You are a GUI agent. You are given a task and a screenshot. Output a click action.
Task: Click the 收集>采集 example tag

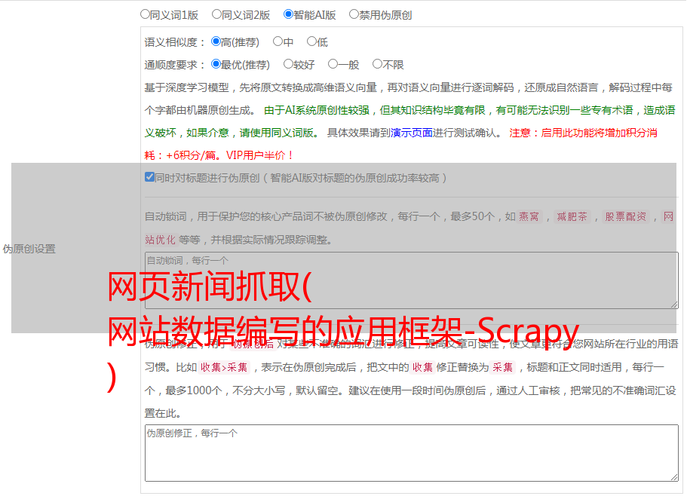point(224,367)
